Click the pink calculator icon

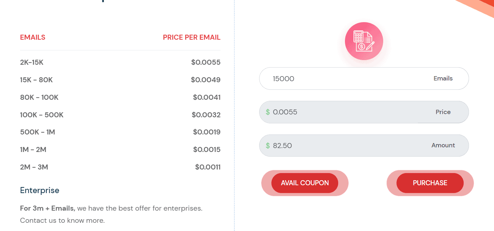364,41
